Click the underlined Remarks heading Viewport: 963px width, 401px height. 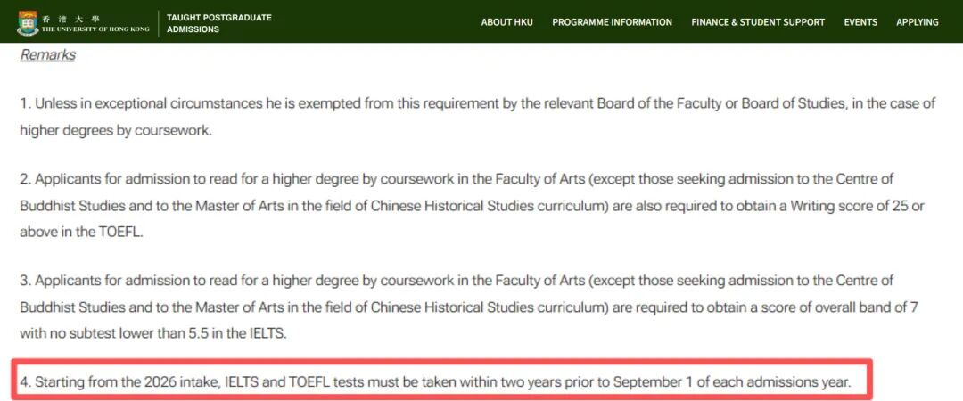click(47, 55)
